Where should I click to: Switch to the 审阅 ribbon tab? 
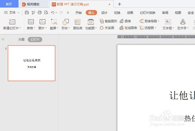[x=165, y=13]
